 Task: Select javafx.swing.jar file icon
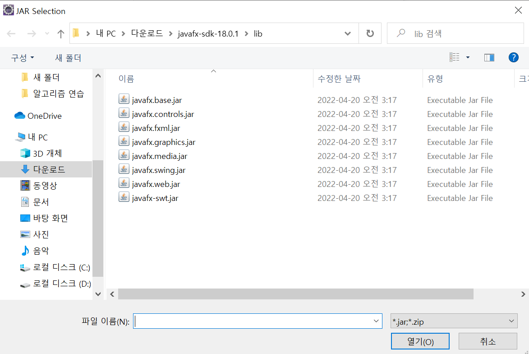point(124,169)
